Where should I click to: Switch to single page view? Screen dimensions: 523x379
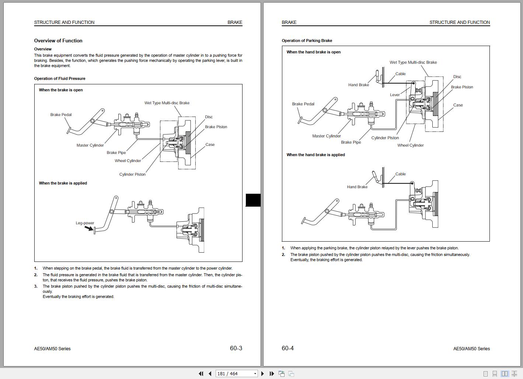485,373
